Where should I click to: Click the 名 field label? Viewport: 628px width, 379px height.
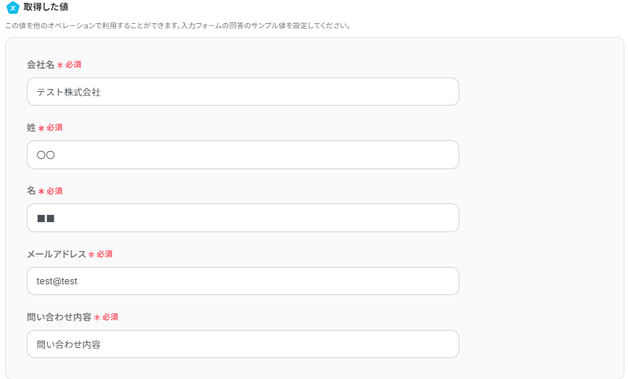click(31, 191)
